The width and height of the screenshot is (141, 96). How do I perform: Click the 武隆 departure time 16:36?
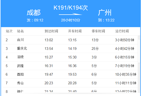[72, 66]
